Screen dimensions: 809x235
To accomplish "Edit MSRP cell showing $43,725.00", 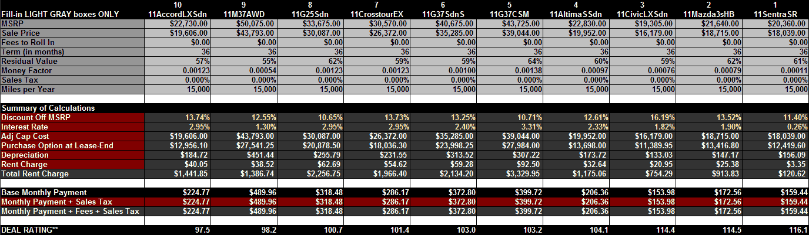I will (511, 23).
